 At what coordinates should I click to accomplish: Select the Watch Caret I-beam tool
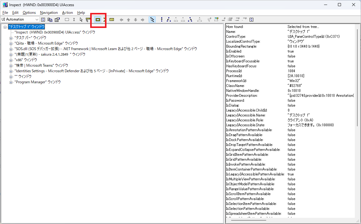click(74, 19)
